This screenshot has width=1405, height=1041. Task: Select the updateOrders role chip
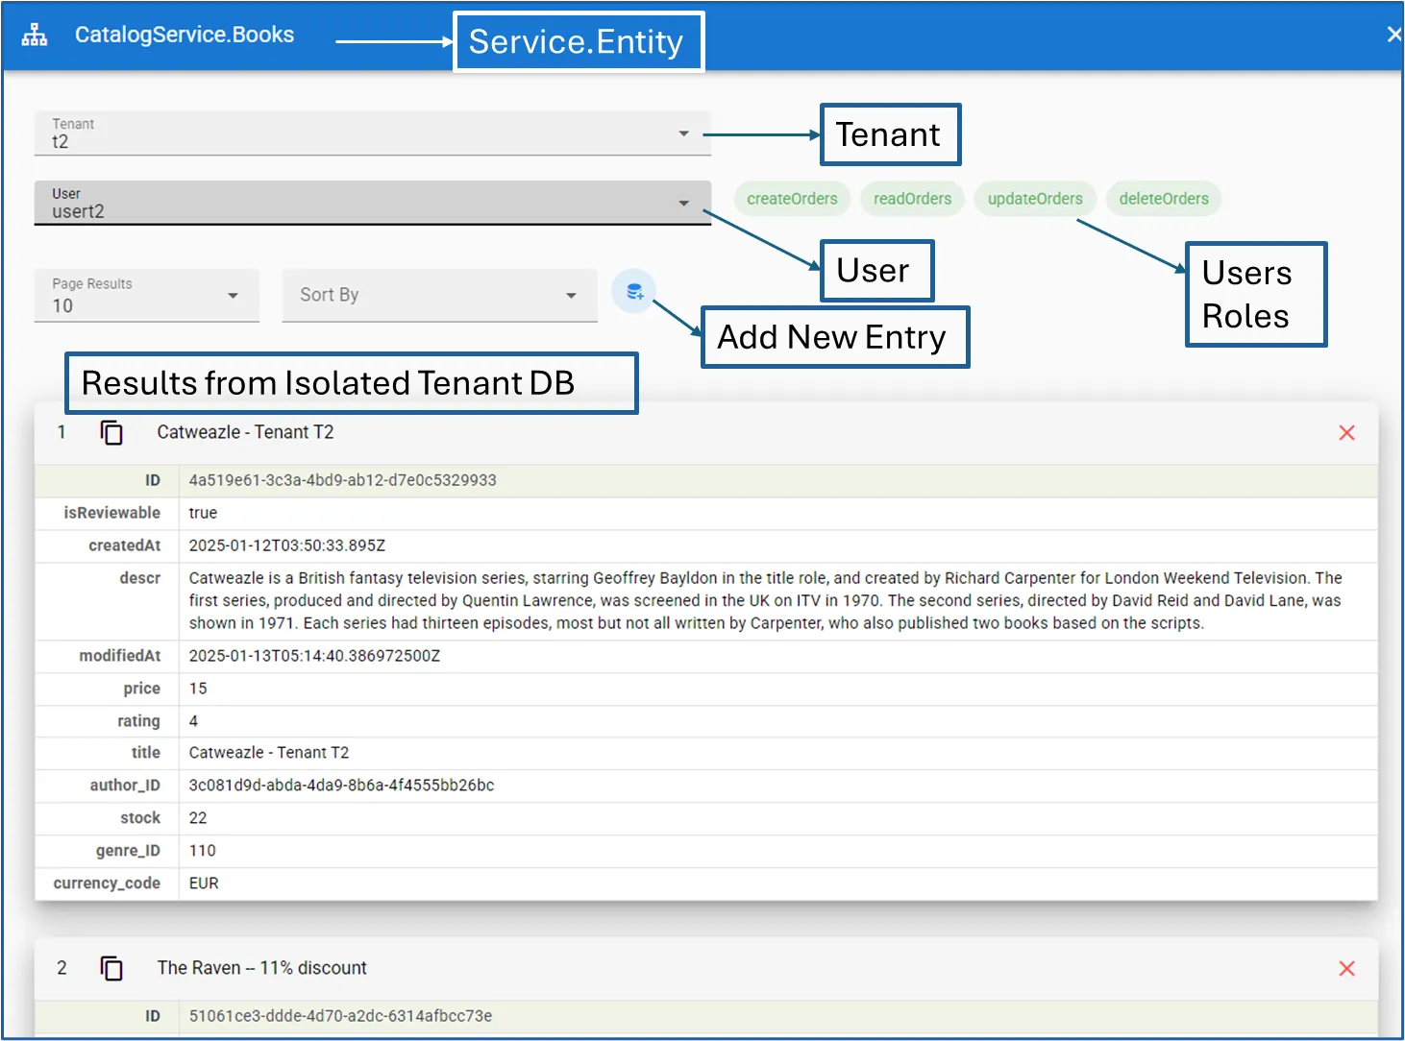click(x=1035, y=199)
